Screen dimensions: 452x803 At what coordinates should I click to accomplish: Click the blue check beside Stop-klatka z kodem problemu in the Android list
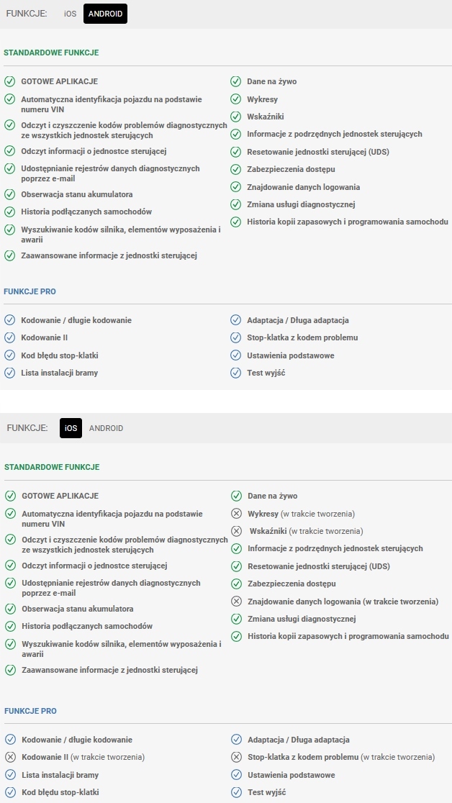235,337
